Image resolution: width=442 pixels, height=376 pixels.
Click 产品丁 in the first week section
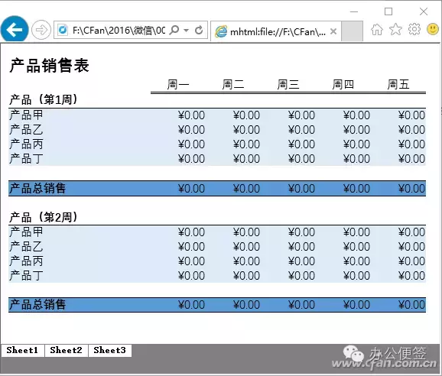(26, 159)
